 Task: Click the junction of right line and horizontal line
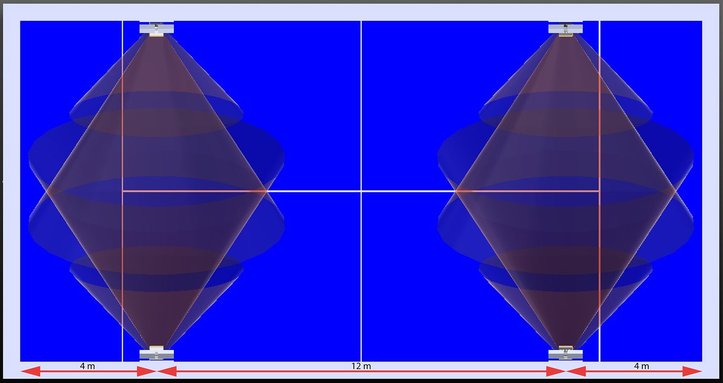(600, 191)
